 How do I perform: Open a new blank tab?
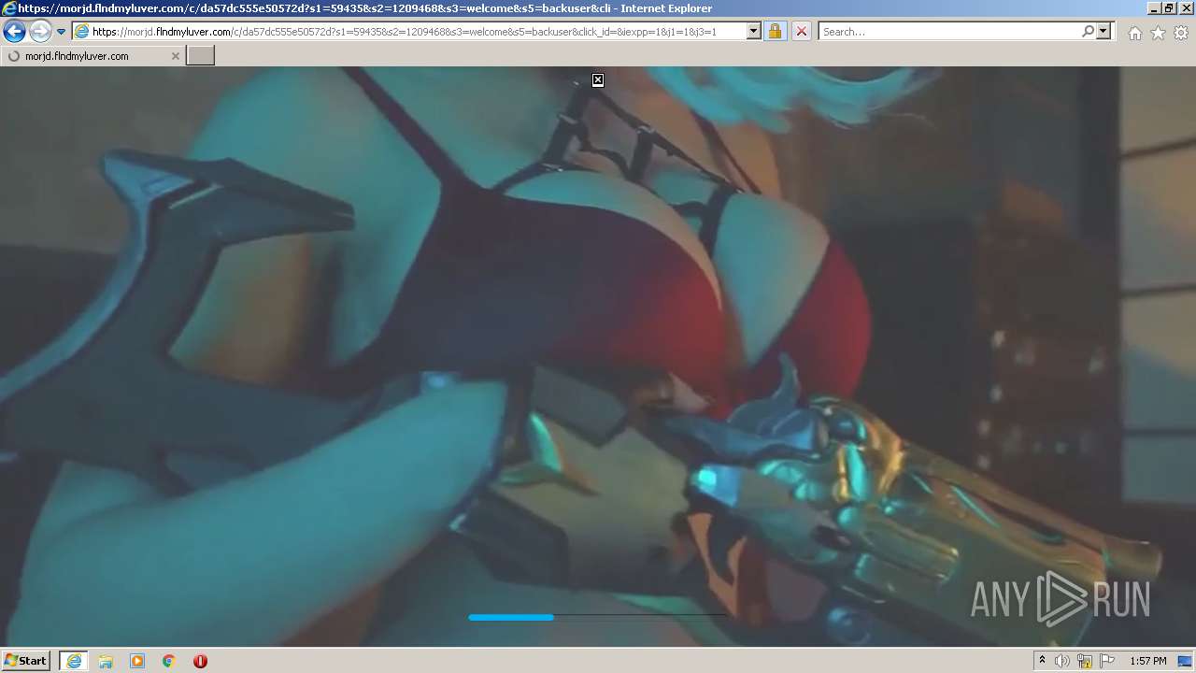[200, 56]
